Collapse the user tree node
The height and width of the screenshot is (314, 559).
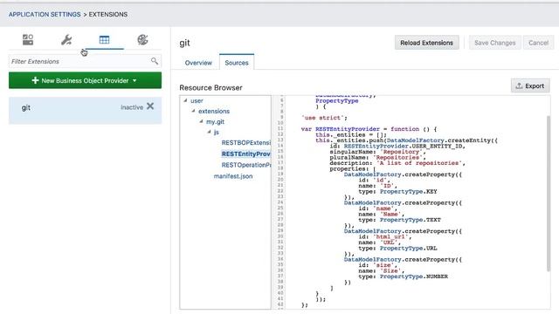[185, 101]
